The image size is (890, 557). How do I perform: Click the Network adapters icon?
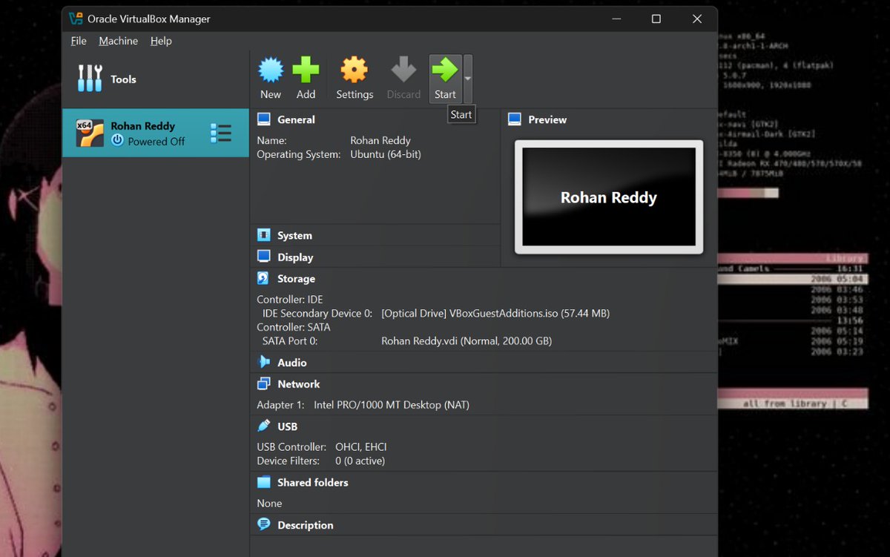(264, 383)
